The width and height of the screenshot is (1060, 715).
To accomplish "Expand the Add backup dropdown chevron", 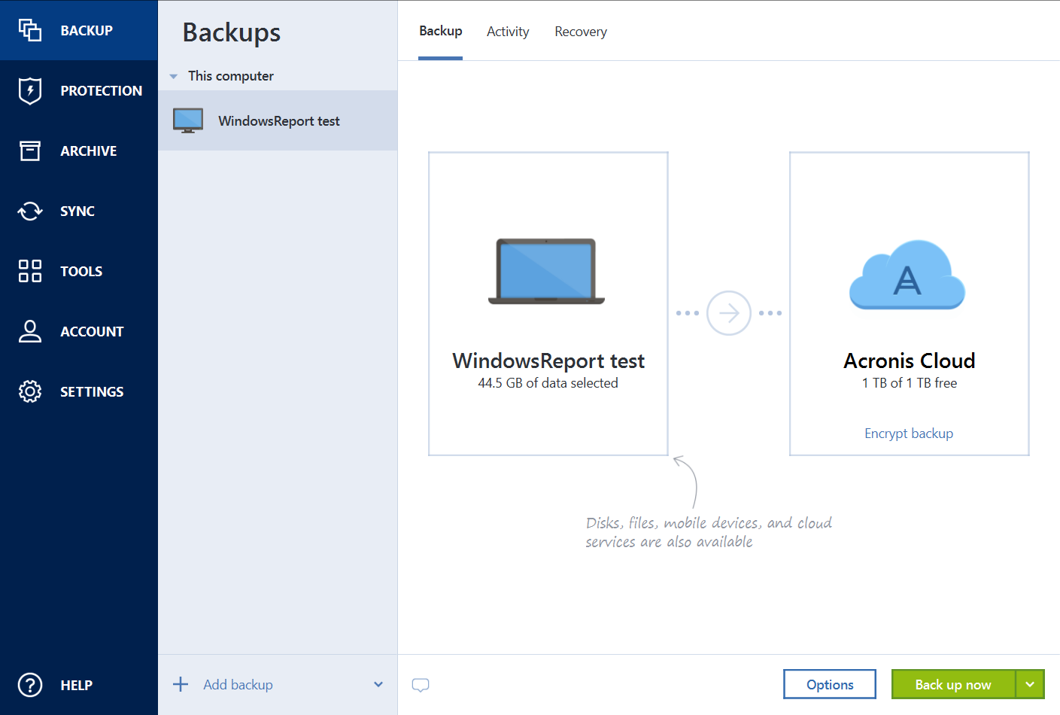I will (378, 684).
